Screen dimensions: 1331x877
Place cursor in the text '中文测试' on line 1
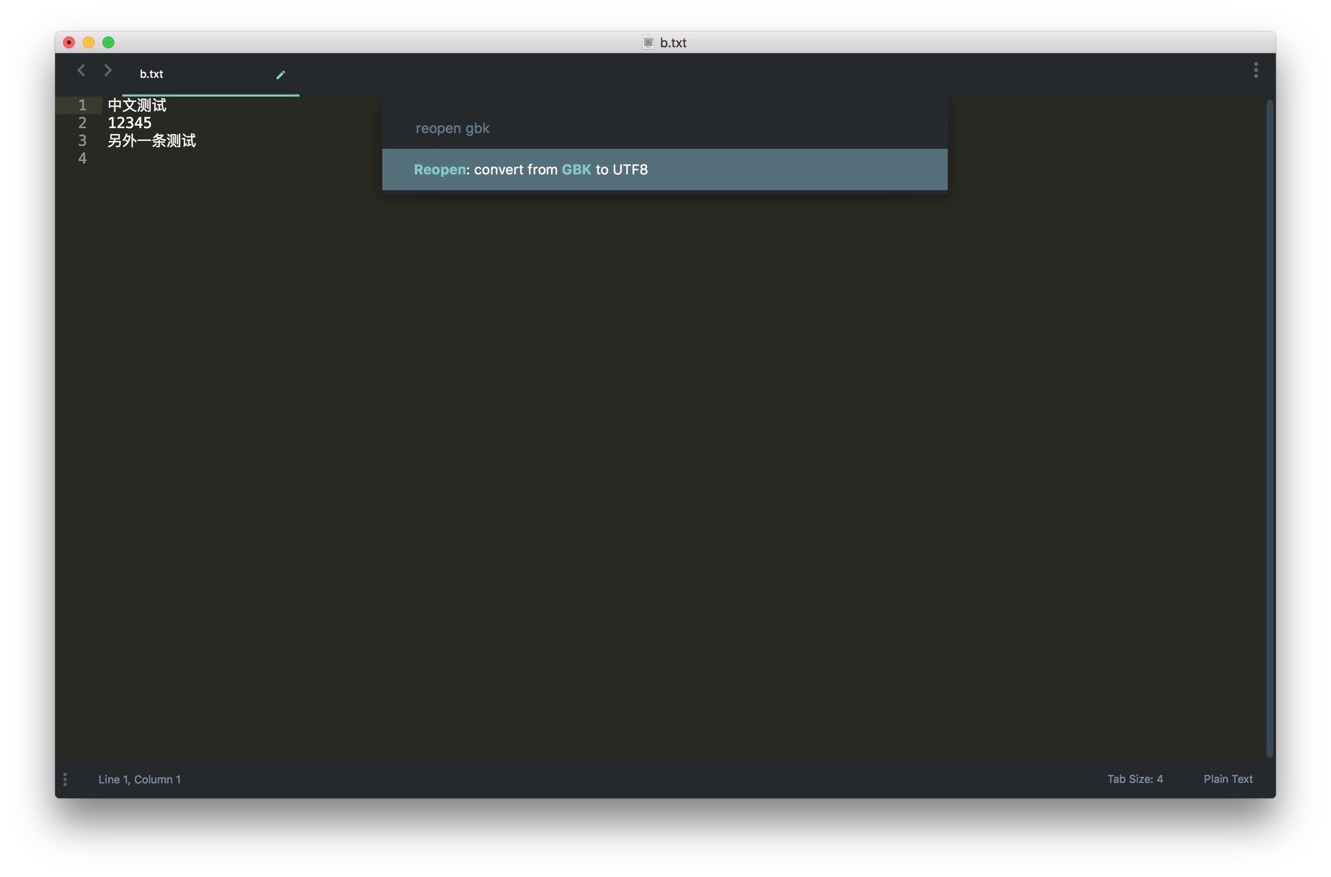click(x=137, y=105)
